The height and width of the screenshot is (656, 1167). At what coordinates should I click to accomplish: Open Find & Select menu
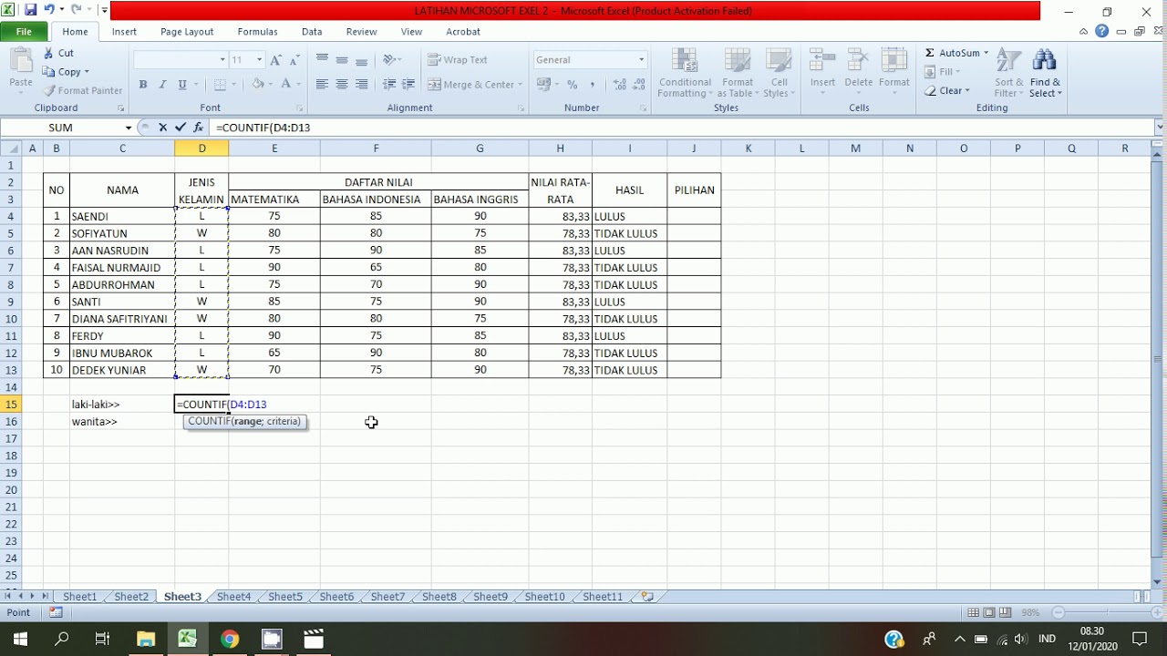point(1046,74)
